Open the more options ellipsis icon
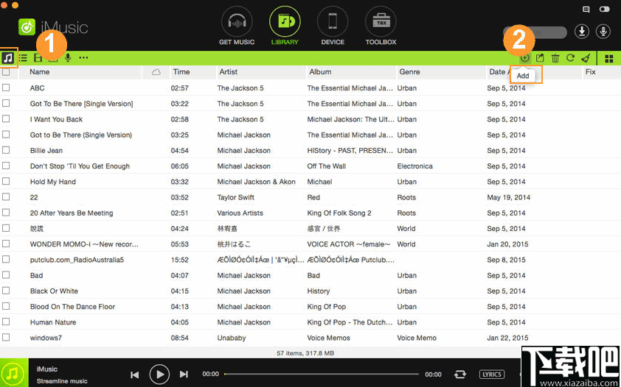This screenshot has width=621, height=387. [x=83, y=58]
